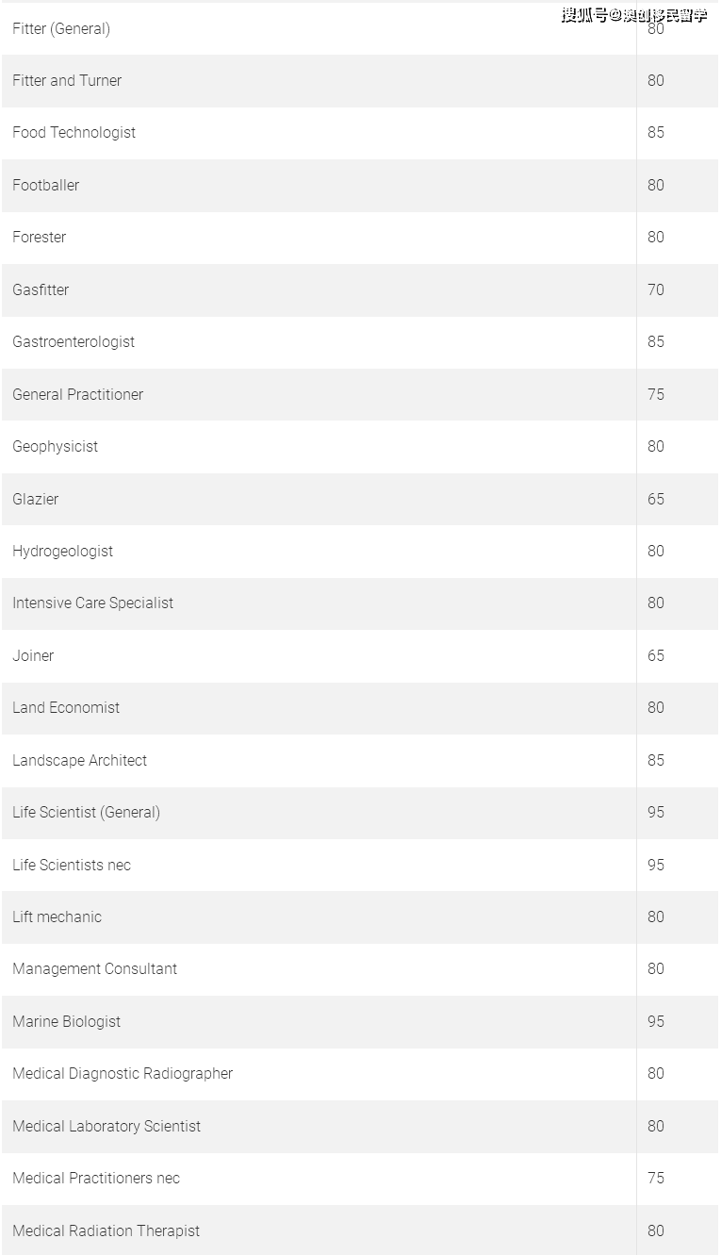Viewport: 721px width, 1255px height.
Task: Click Life Scientist (General) entry
Action: (x=86, y=813)
